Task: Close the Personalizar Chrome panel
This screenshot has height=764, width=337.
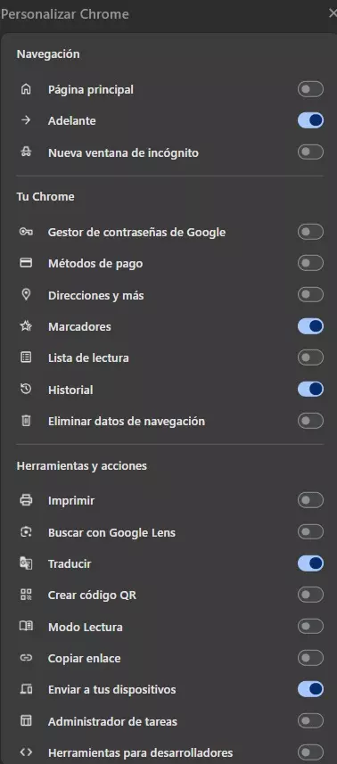Action: click(x=333, y=13)
